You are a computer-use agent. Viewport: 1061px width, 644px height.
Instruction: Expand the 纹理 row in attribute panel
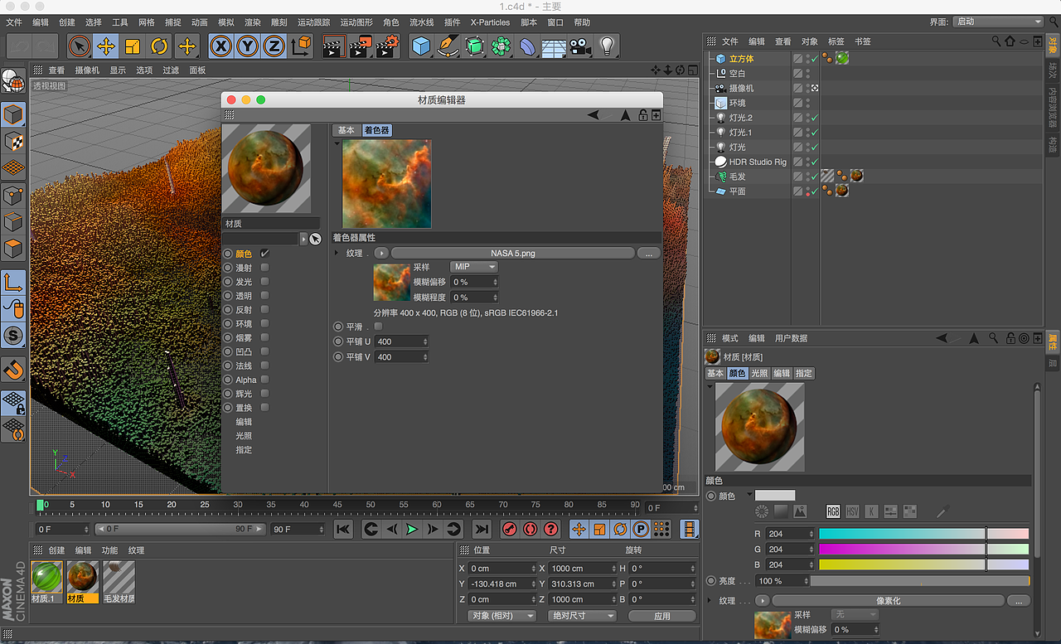(710, 600)
